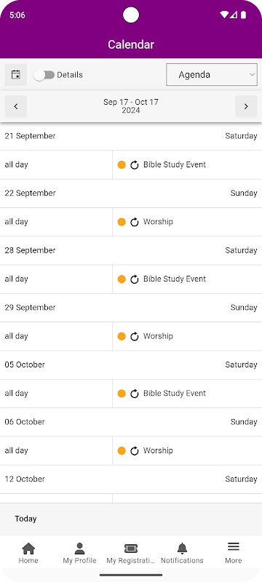Open the My Registrations ticket icon
262x582 pixels.
130,548
